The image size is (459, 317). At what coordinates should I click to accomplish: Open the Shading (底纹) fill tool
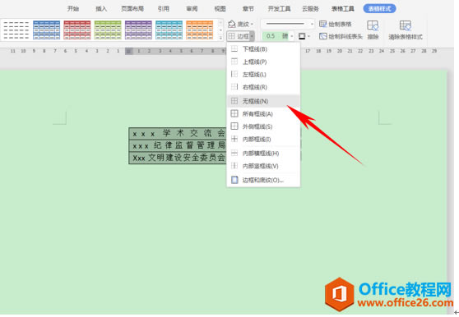pos(240,24)
